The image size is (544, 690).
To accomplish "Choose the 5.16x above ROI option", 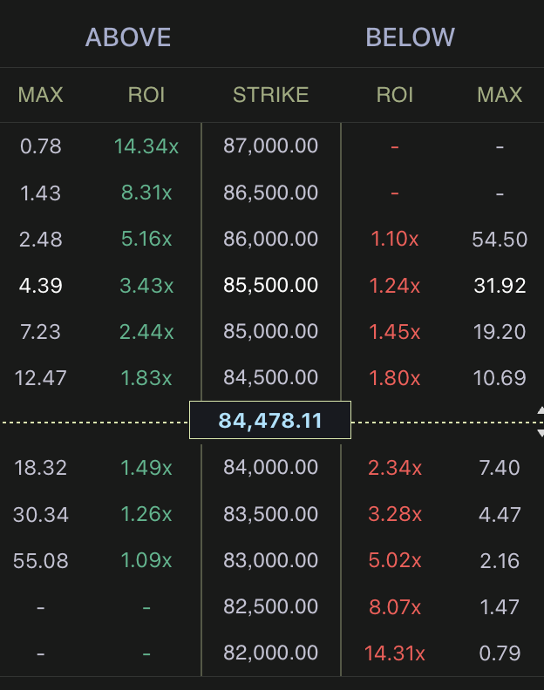I will click(146, 239).
